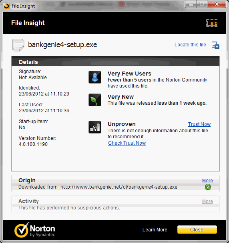
Task: Click the Very New green leaf icon
Action: (x=95, y=100)
